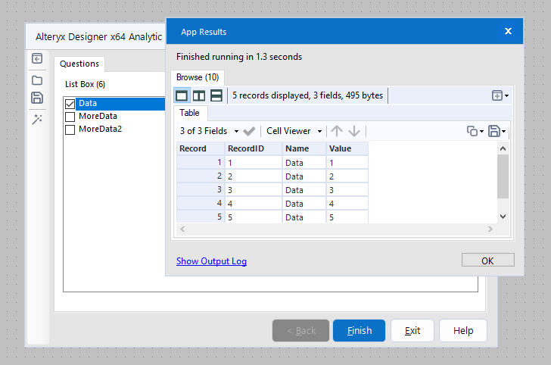Click the open folder icon
This screenshot has height=365, width=551.
pos(36,80)
